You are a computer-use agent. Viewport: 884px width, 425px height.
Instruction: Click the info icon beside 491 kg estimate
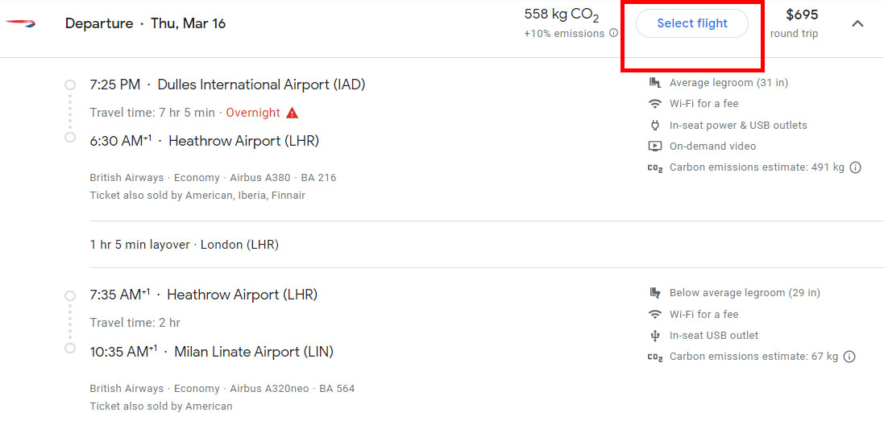[x=856, y=167]
